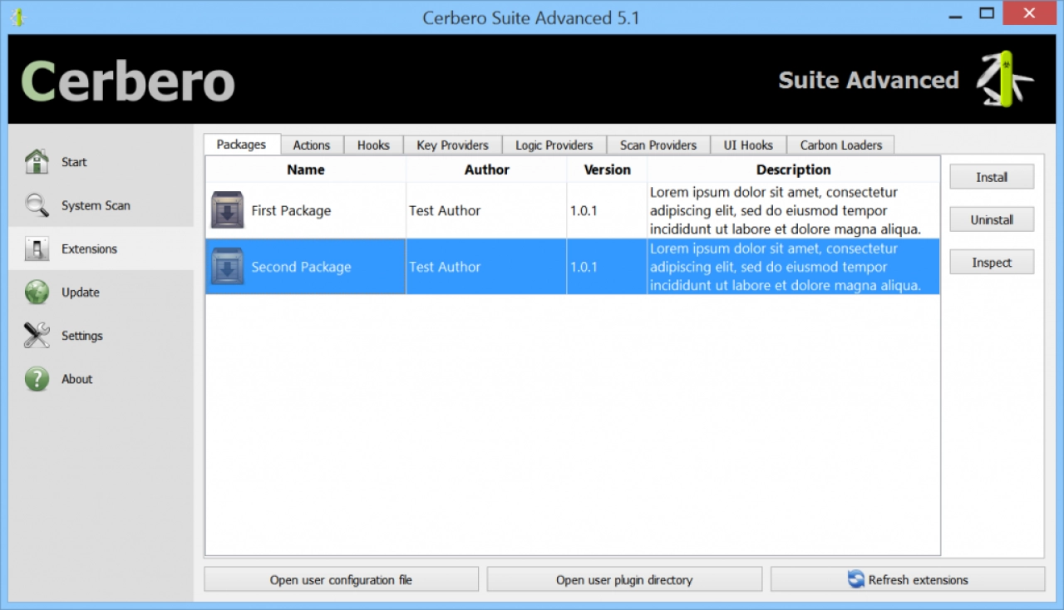Viewport: 1064px width, 610px height.
Task: Click the Start house icon
Action: [x=37, y=162]
